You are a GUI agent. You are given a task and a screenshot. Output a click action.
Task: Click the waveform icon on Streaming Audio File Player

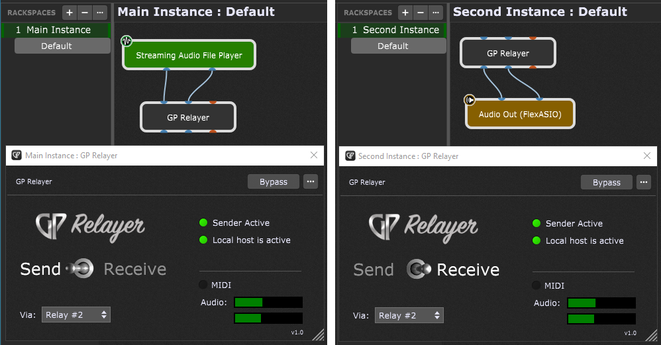[x=127, y=41]
